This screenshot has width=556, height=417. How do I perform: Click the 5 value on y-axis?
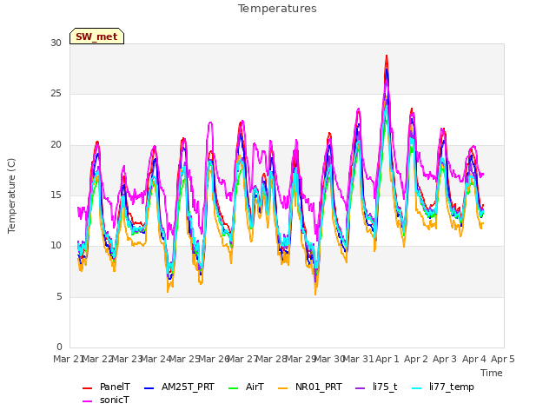pyautogui.click(x=59, y=296)
